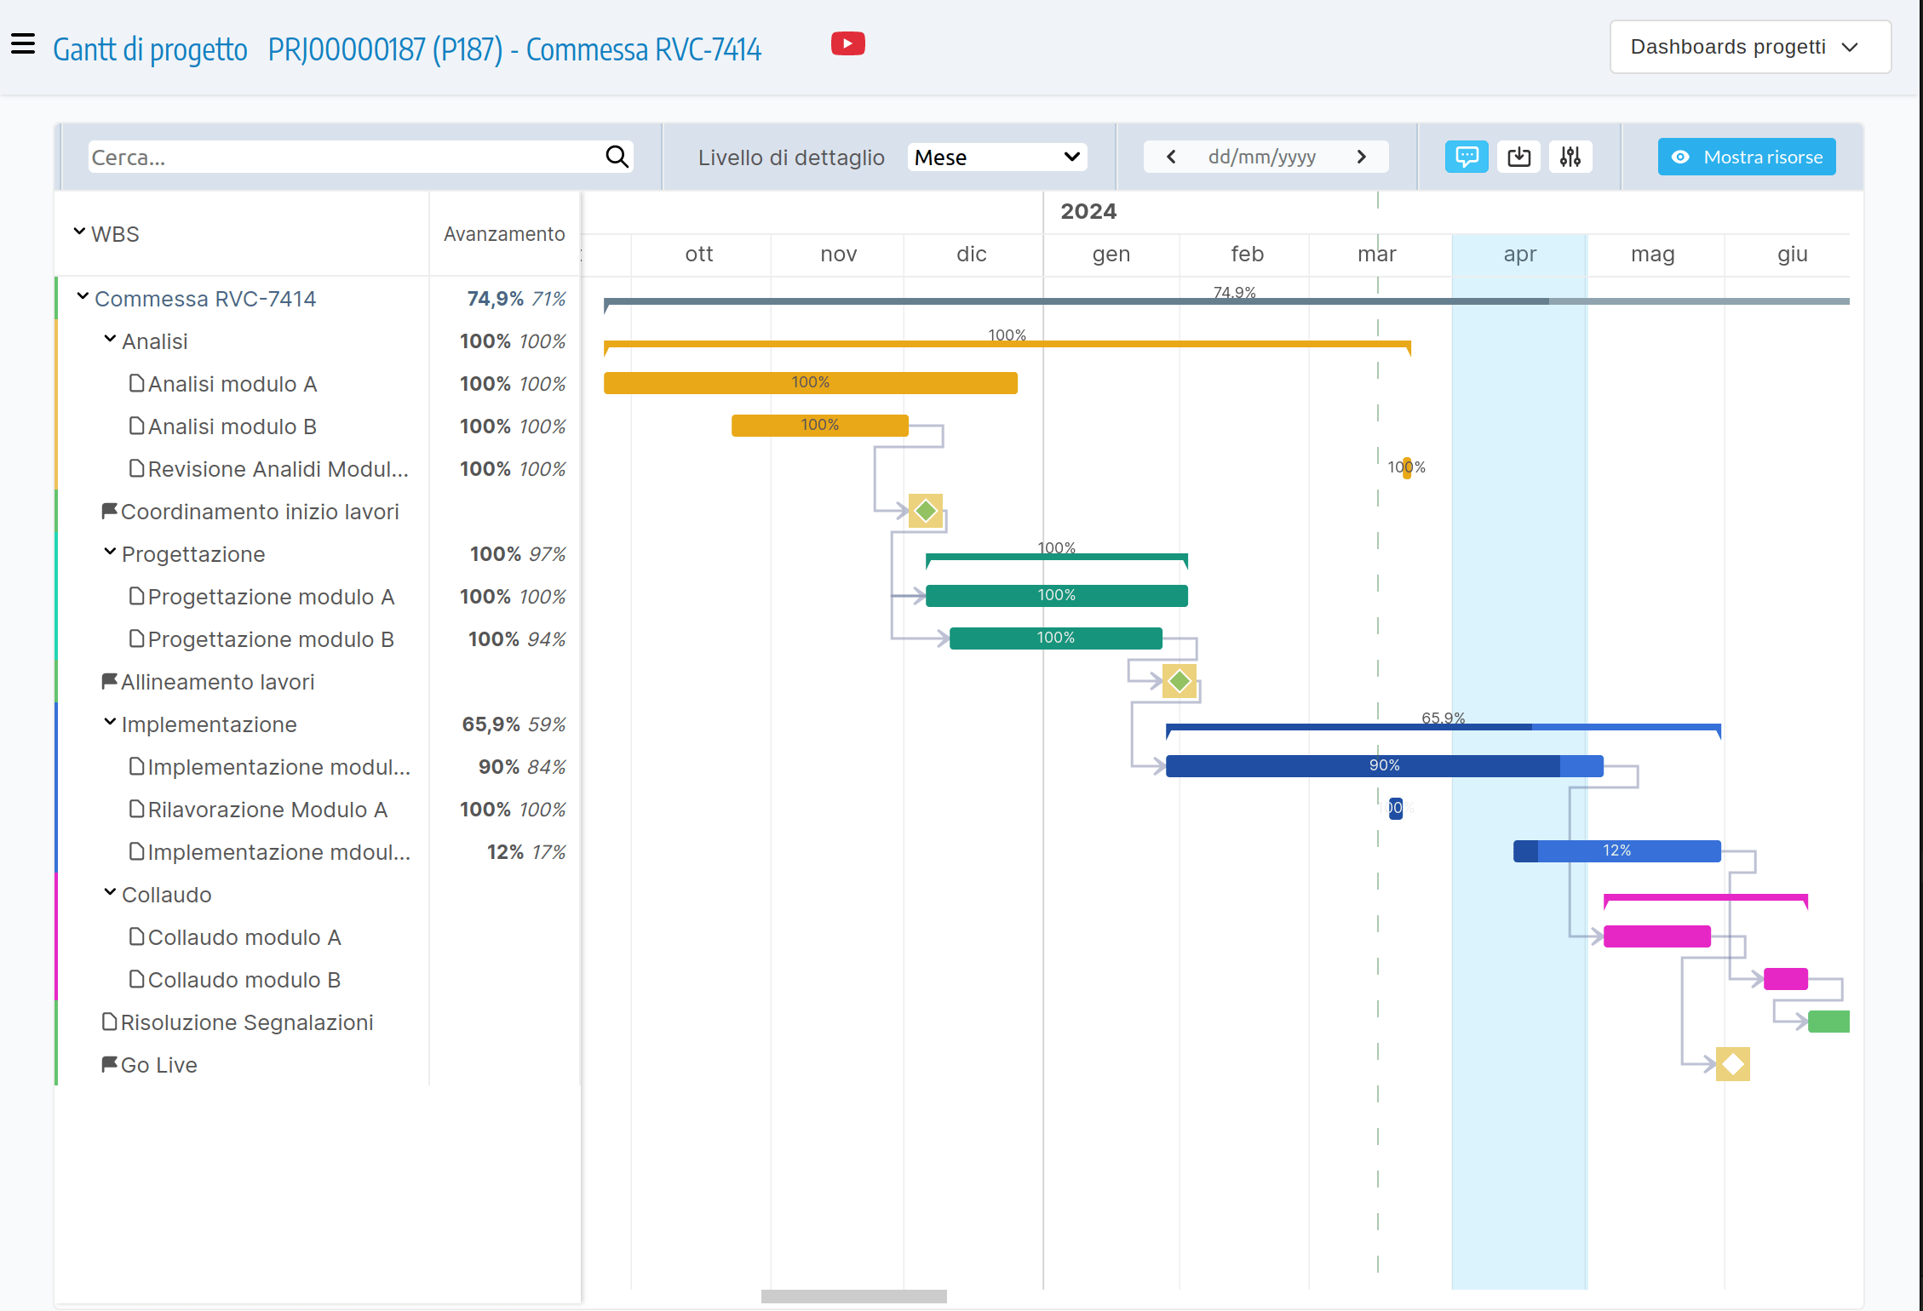Click the export/download Gantt icon
Screen dimensions: 1923x1311
(x=1518, y=157)
